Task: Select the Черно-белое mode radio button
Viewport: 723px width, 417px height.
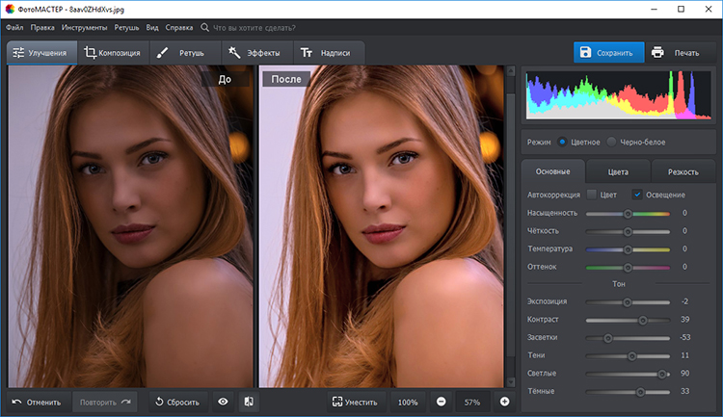Action: click(612, 142)
